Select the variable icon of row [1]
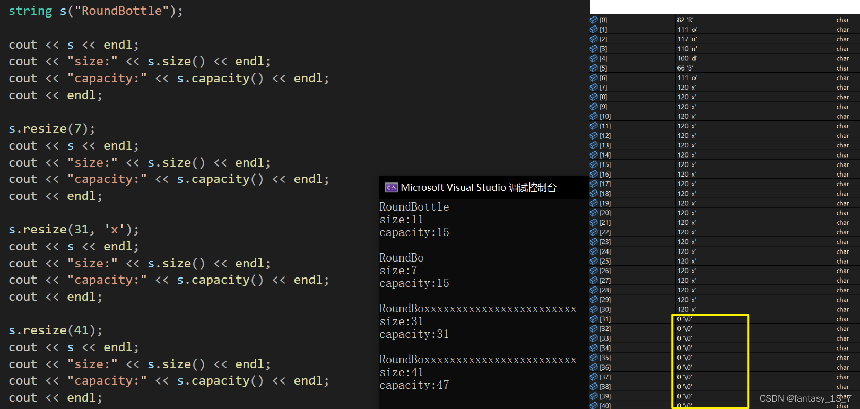Viewport: 860px width, 409px height. tap(594, 29)
